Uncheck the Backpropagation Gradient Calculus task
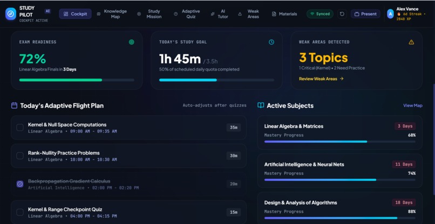Viewport: 435px width, 224px height. point(19,184)
